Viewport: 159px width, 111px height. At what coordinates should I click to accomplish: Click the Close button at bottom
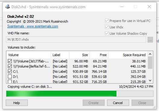click(x=142, y=103)
